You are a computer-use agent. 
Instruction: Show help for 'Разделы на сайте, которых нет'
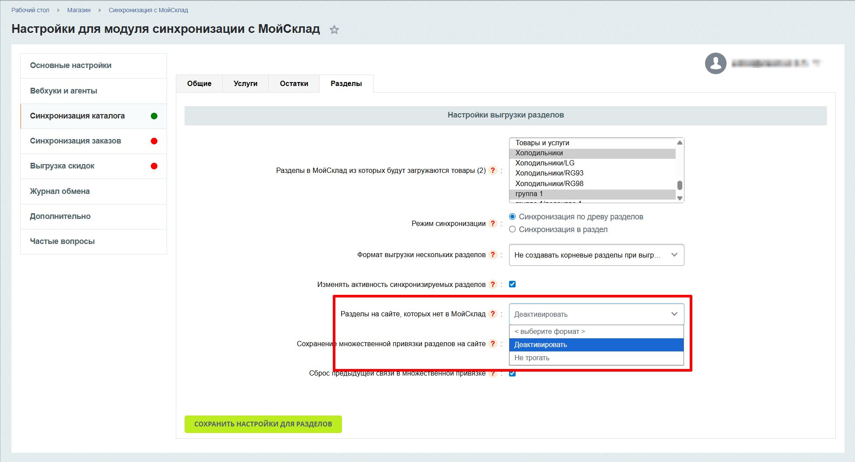click(x=493, y=314)
